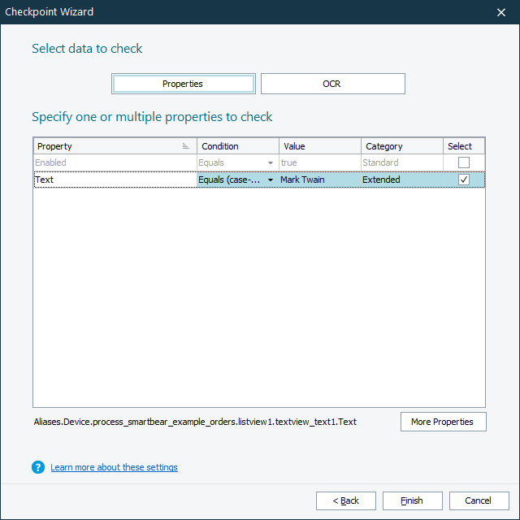Viewport: 520px width, 520px height.
Task: Click the Condition column header
Action: click(237, 146)
